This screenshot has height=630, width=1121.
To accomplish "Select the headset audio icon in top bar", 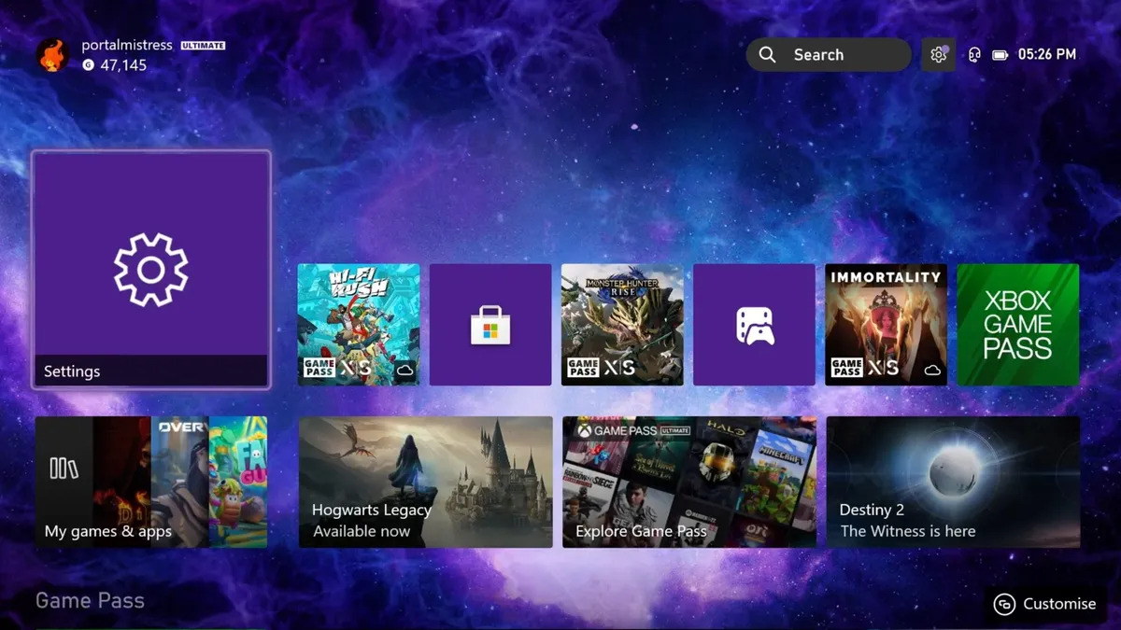I will coord(974,54).
